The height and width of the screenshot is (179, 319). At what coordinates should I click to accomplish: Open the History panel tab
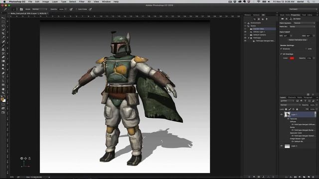248,15
